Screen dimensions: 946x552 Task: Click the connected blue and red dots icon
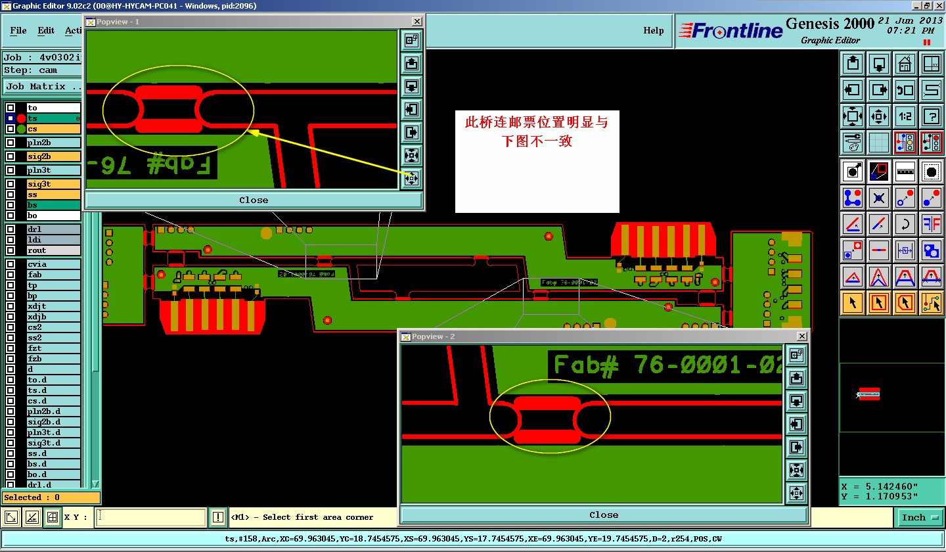[x=853, y=197]
